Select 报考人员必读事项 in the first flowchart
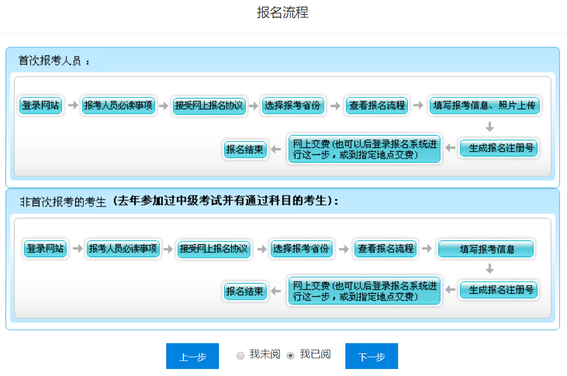The width and height of the screenshot is (567, 376). tap(118, 106)
